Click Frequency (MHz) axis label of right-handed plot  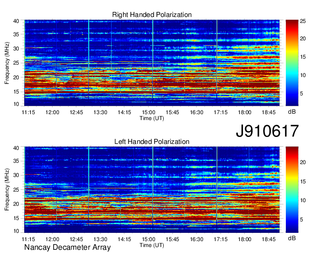point(7,63)
